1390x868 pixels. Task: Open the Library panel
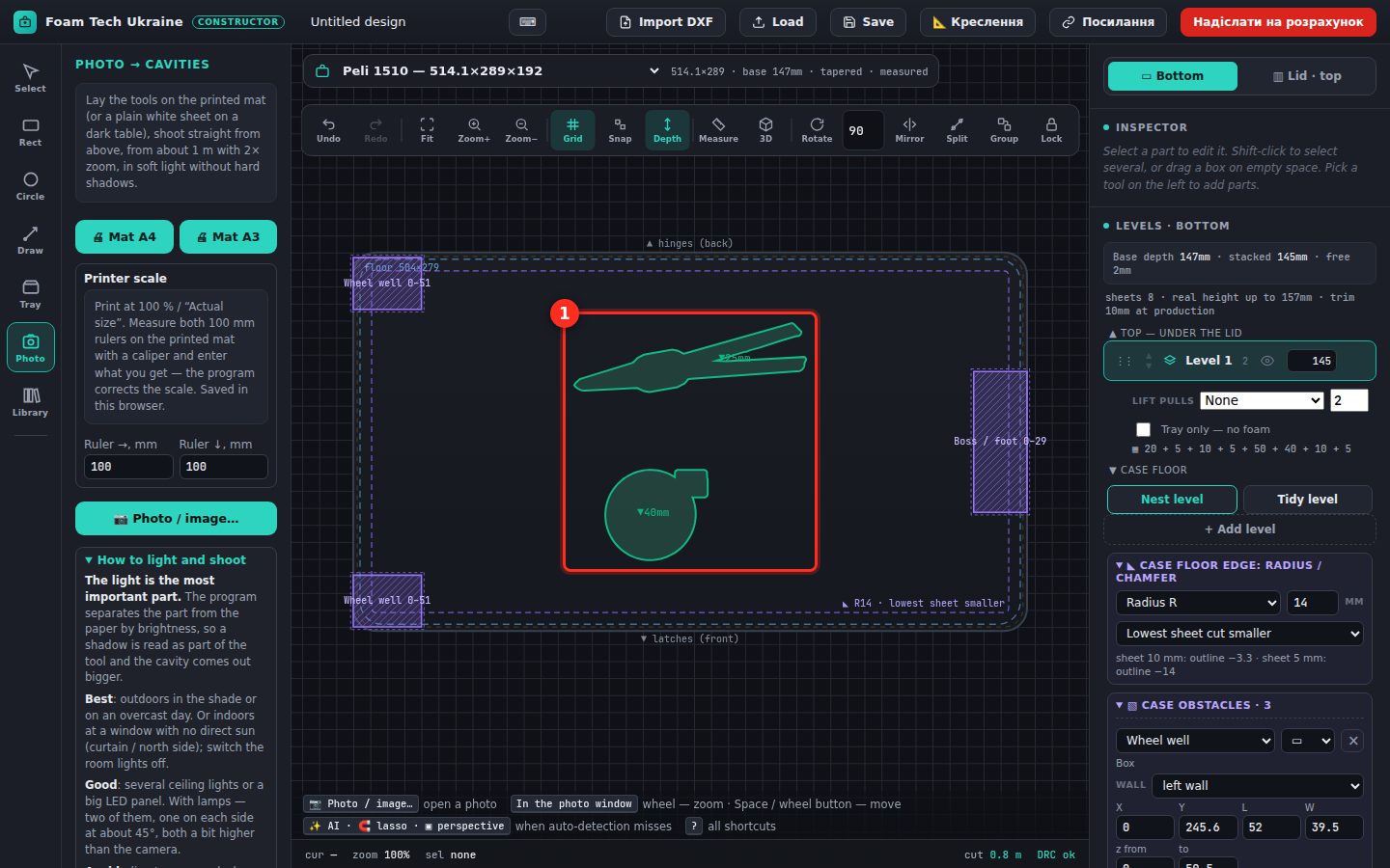30,402
